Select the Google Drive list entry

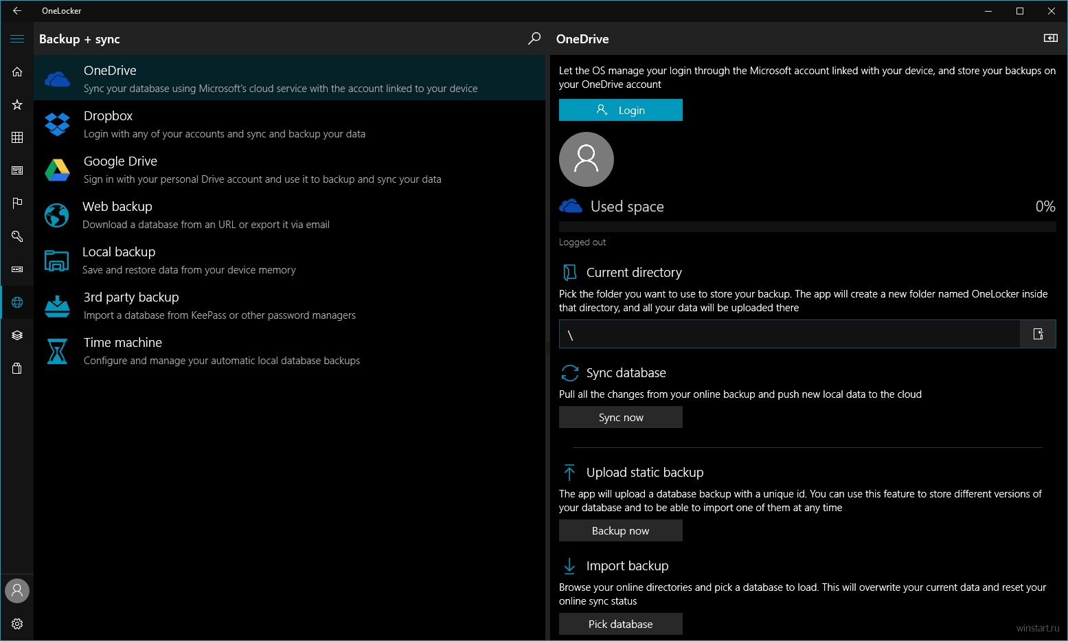click(x=290, y=169)
